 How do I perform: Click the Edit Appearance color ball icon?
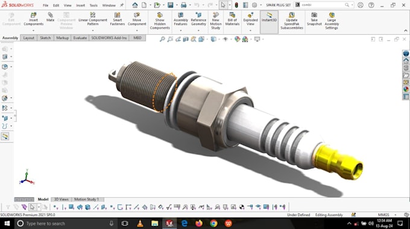237,39
